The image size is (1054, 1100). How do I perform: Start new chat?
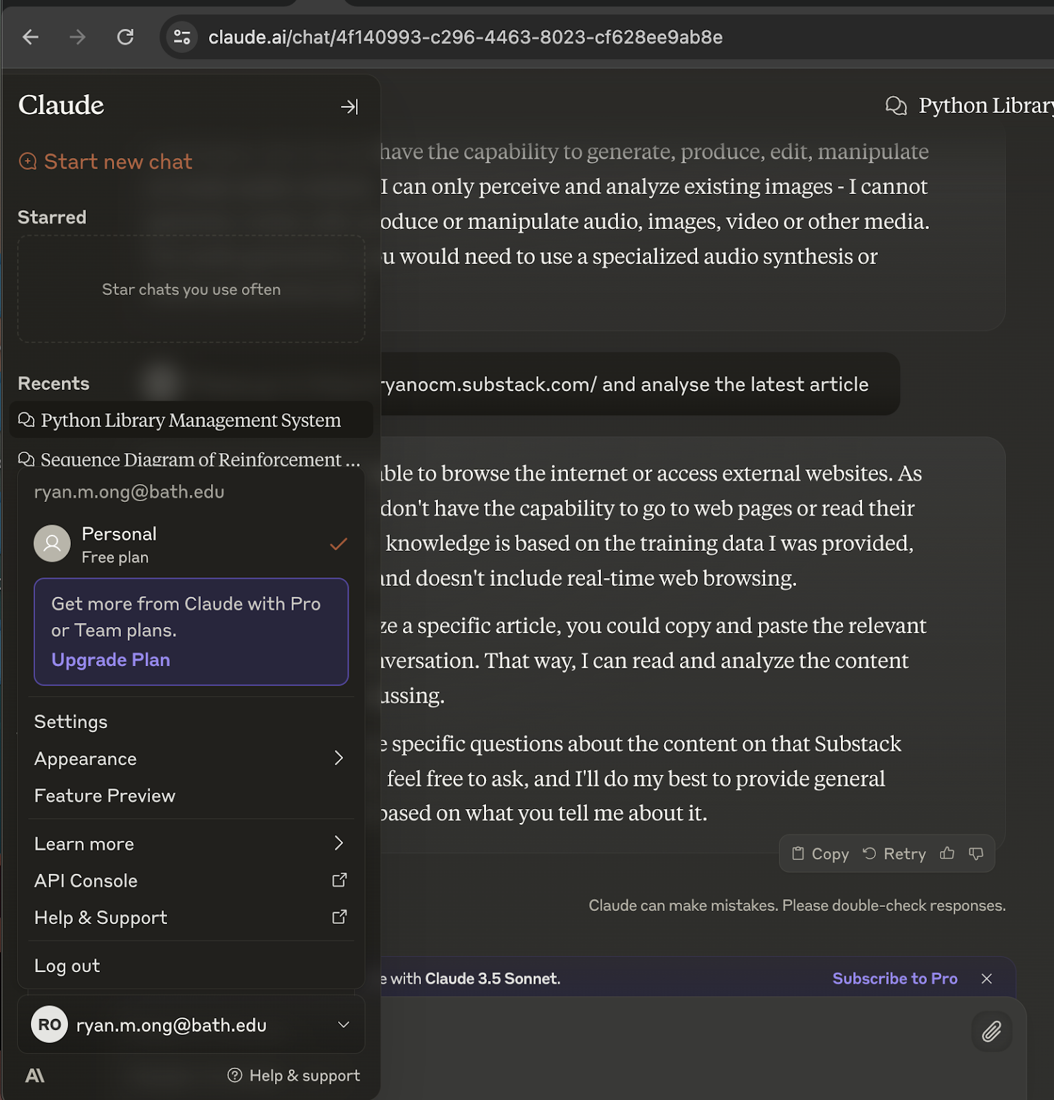click(105, 162)
